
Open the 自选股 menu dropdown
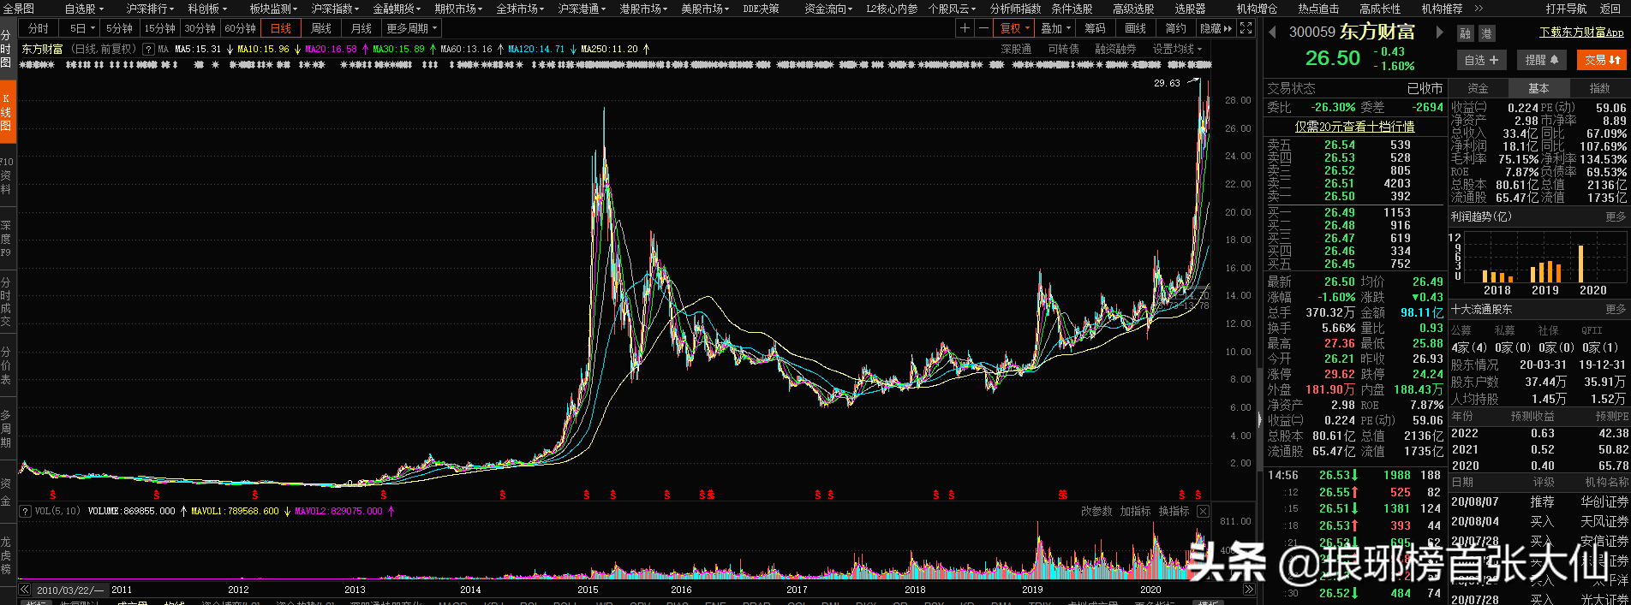click(84, 9)
